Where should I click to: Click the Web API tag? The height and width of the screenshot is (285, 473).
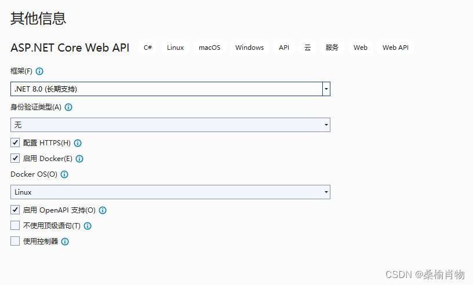(x=395, y=47)
